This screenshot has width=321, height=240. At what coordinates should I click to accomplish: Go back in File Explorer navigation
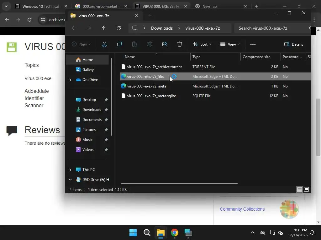[74, 28]
